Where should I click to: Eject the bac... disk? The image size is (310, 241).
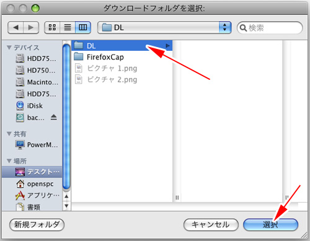(x=54, y=118)
